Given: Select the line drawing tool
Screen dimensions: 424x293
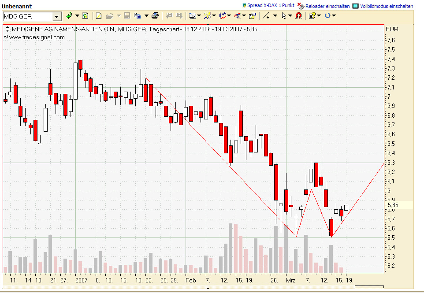Looking at the screenshot, I should (x=266, y=16).
